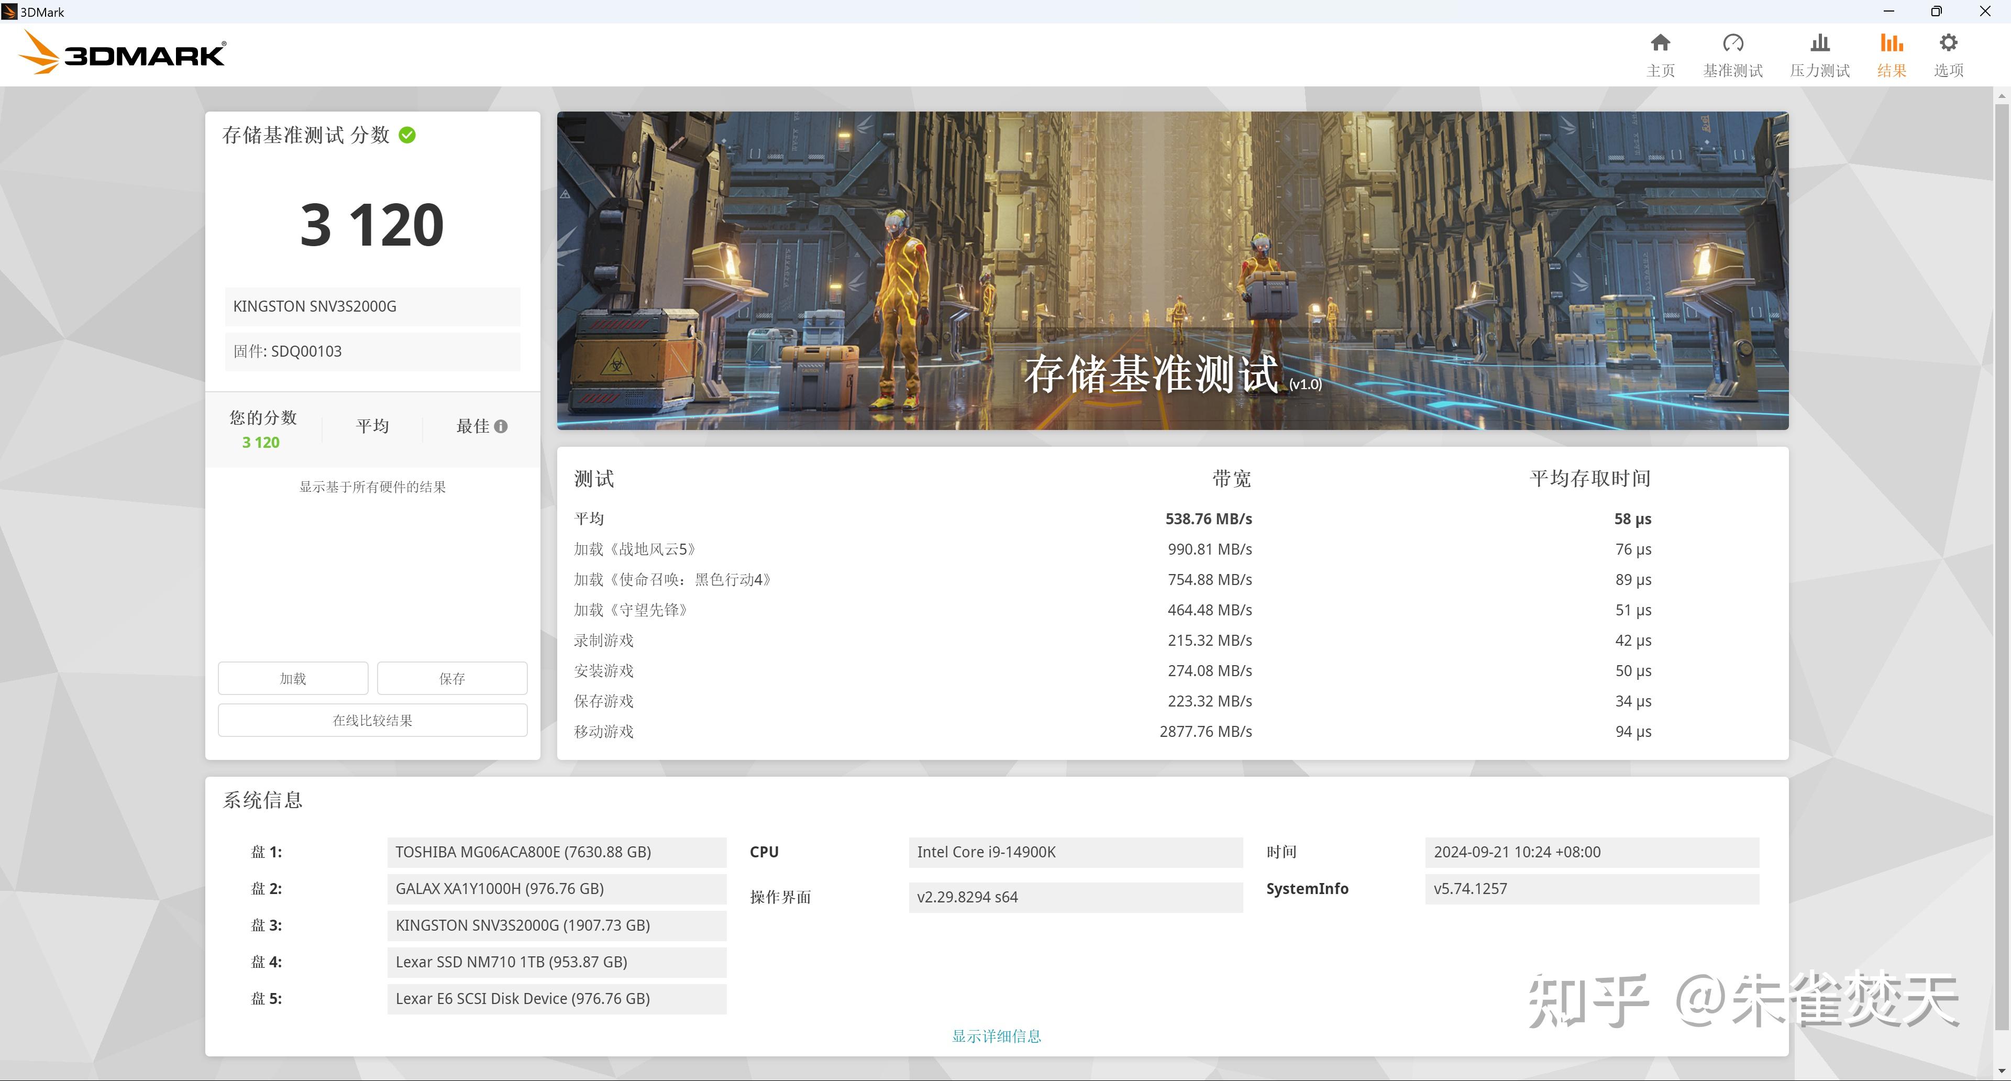The image size is (2011, 1081).
Task: Click the 加载 load button
Action: (293, 678)
